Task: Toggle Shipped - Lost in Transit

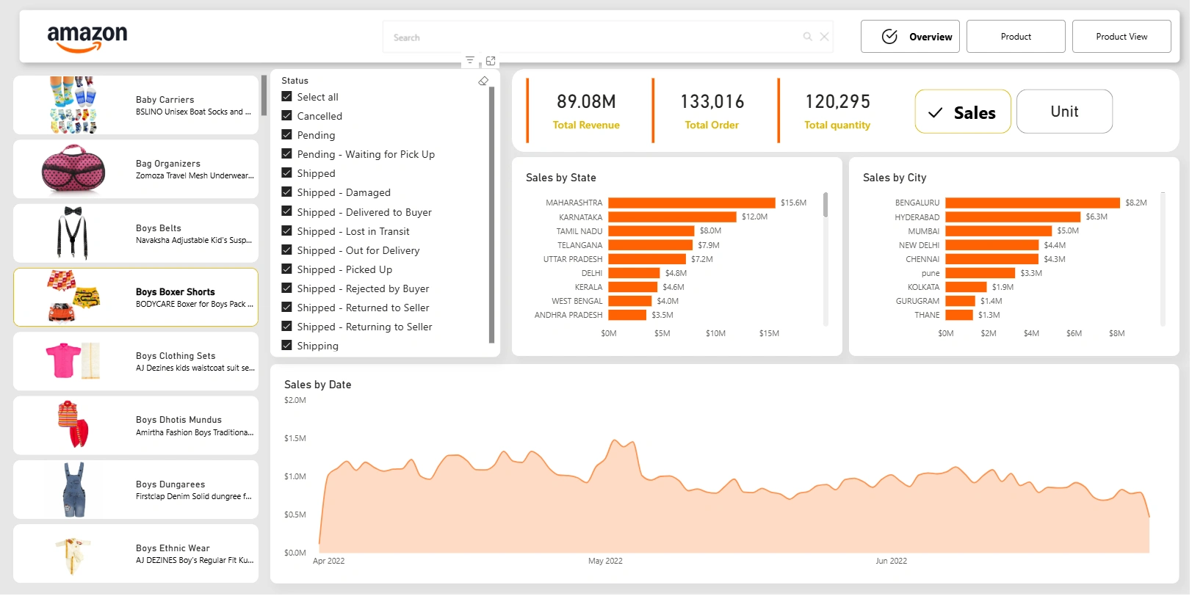Action: [x=286, y=231]
